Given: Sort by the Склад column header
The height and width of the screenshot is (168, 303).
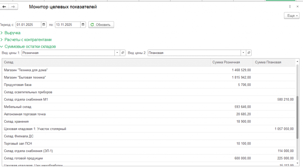Looking at the screenshot, I should pos(106,62).
